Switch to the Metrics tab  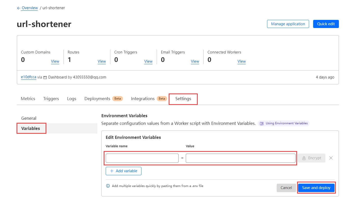28,99
